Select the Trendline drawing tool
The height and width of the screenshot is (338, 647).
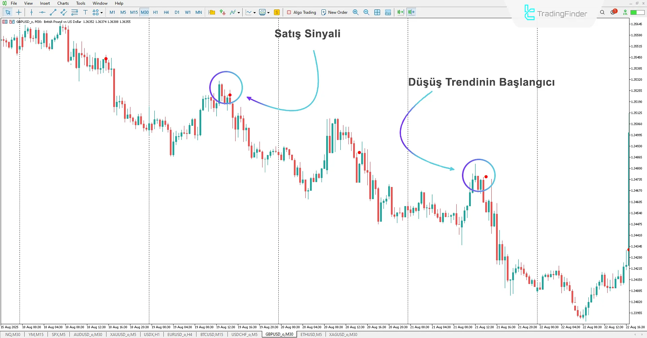point(53,12)
